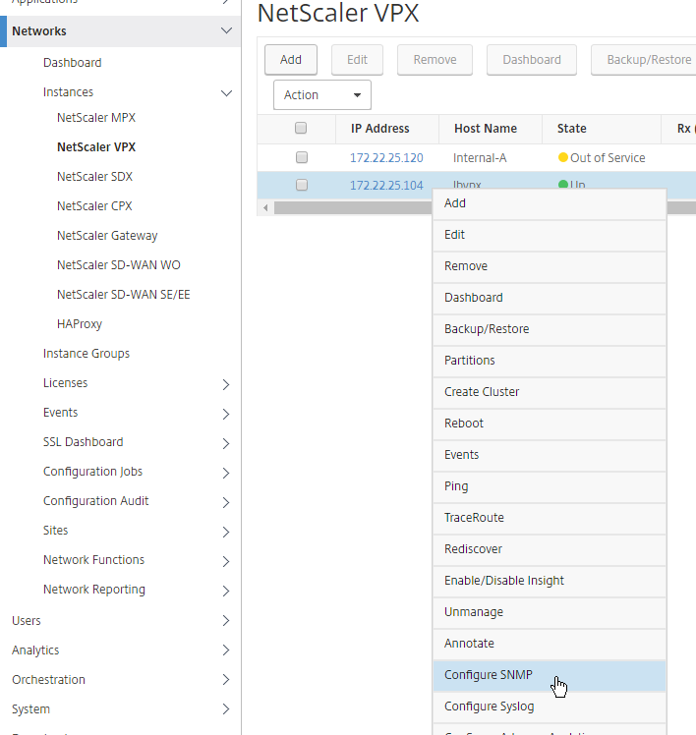The height and width of the screenshot is (735, 696).
Task: Open NetScaler CPX instances
Action: click(x=94, y=206)
